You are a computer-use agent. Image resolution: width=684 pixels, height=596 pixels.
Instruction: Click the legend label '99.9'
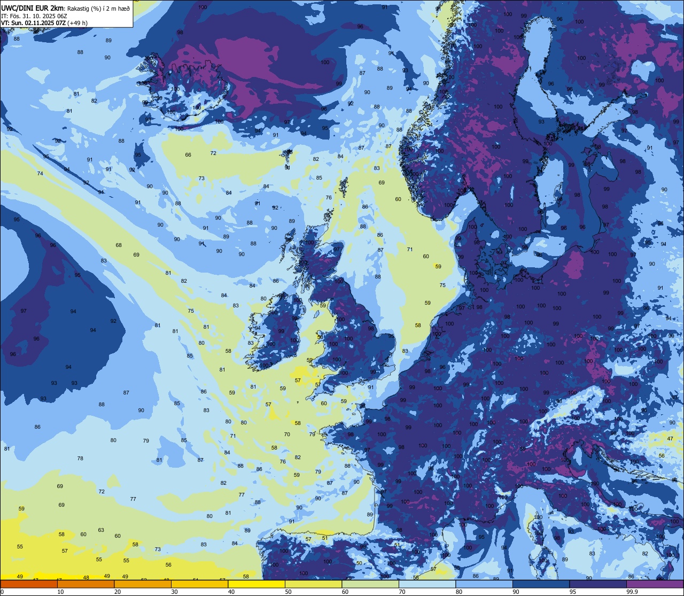[x=632, y=592]
